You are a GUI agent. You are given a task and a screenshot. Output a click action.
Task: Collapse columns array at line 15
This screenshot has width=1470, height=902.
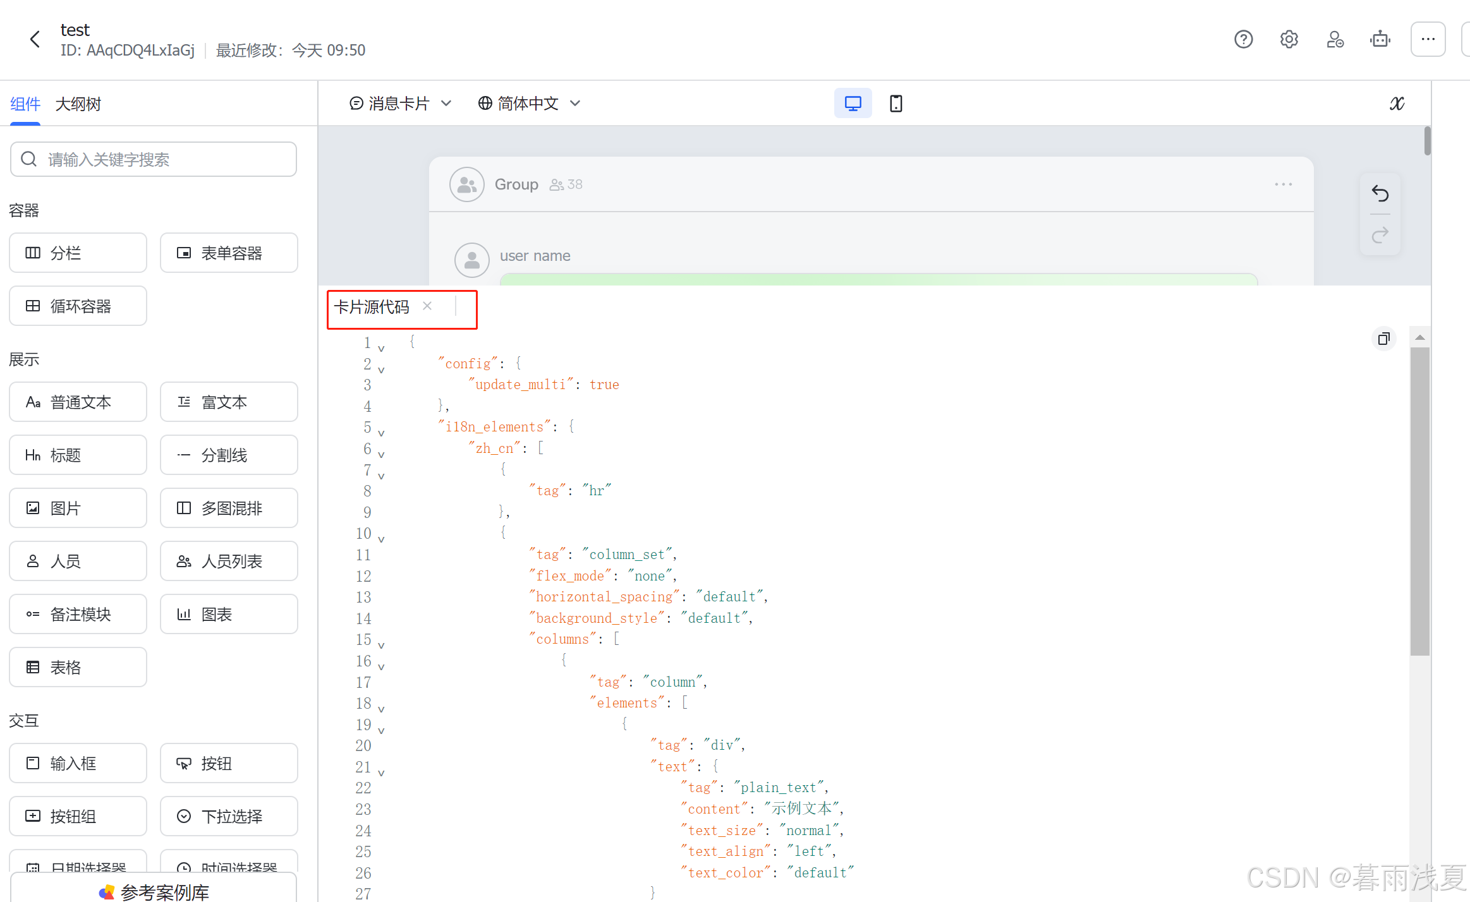point(381,645)
